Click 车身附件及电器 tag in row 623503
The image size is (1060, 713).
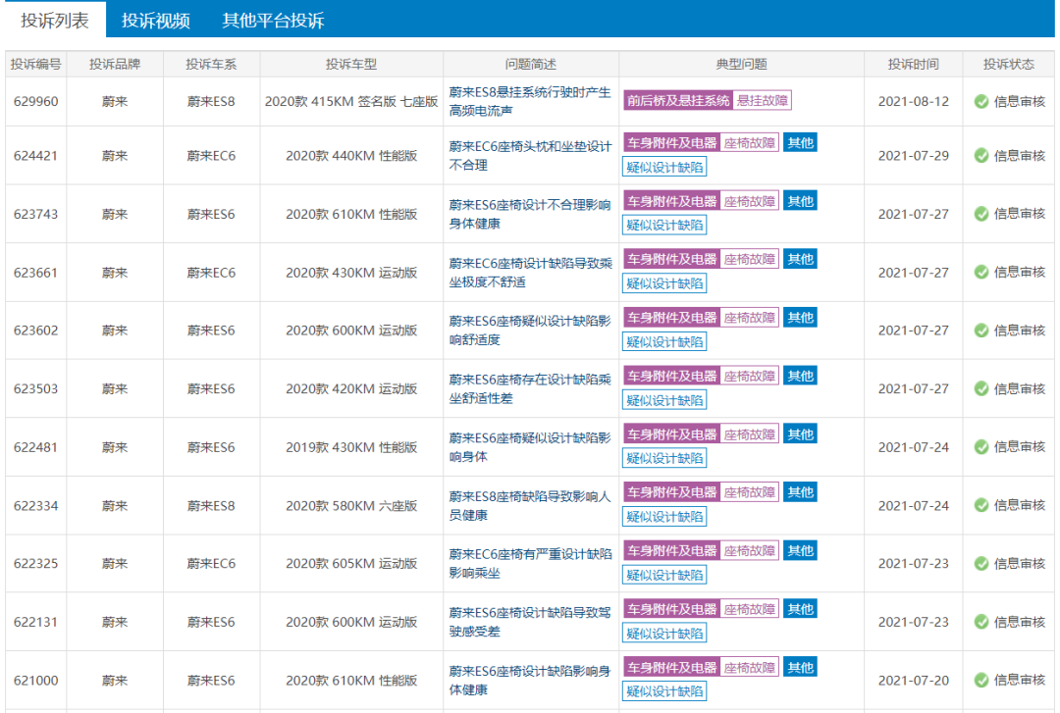pos(671,376)
